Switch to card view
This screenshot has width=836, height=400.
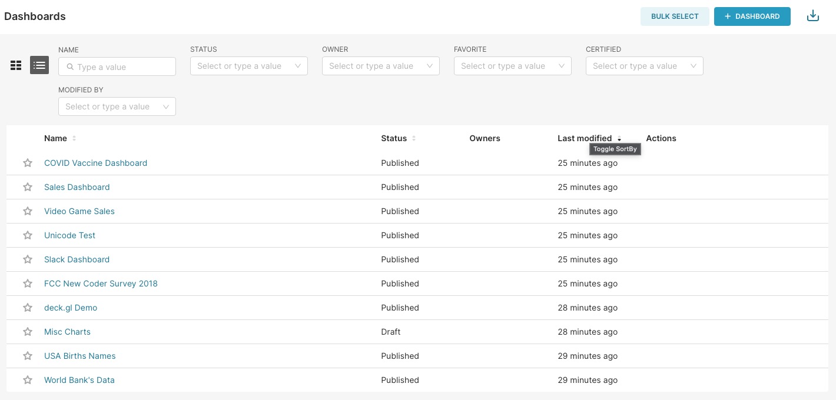(16, 65)
